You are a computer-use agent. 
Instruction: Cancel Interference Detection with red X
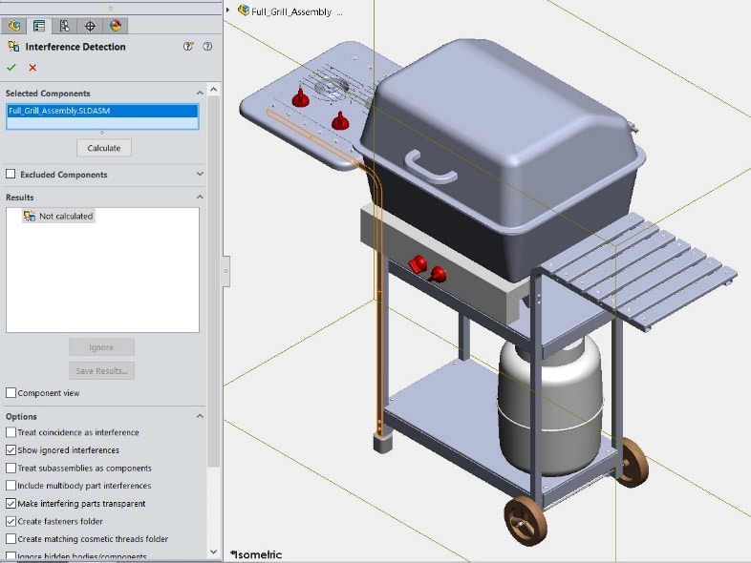click(32, 67)
